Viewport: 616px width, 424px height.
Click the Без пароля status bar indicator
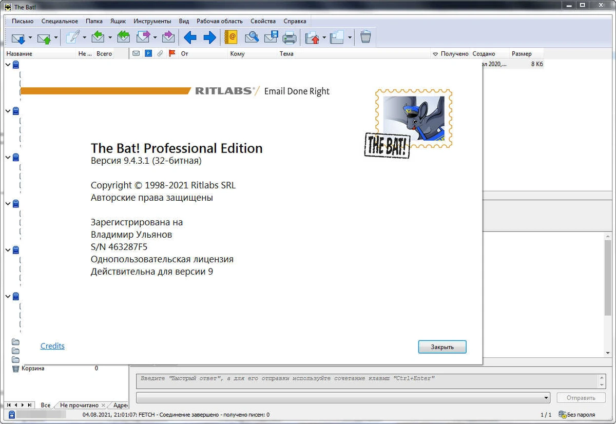pyautogui.click(x=576, y=415)
